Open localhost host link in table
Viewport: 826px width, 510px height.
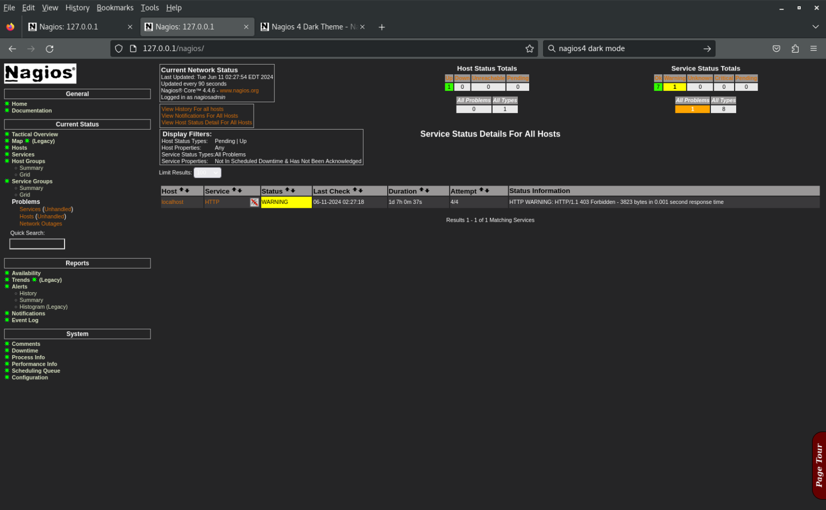[173, 202]
